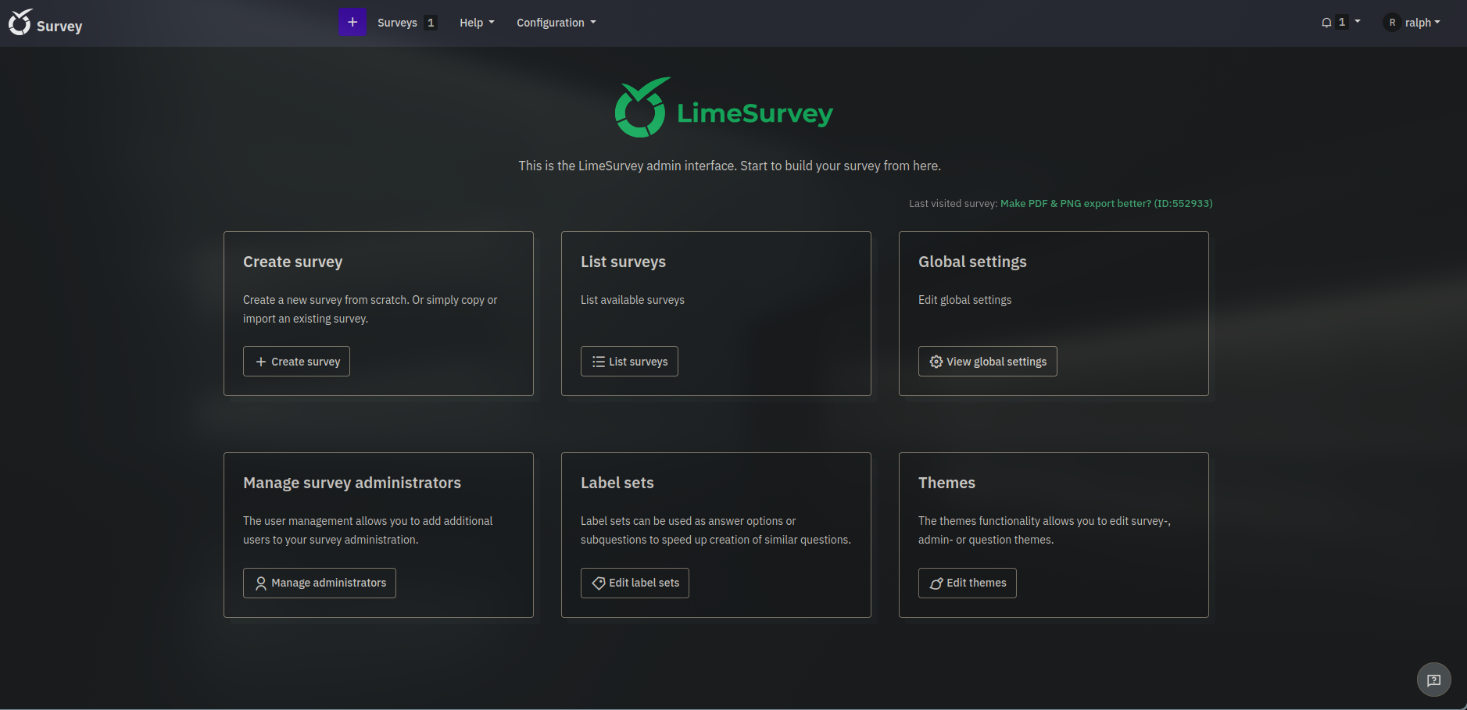Click the Themes card heading
Image resolution: width=1467 pixels, height=710 pixels.
946,483
